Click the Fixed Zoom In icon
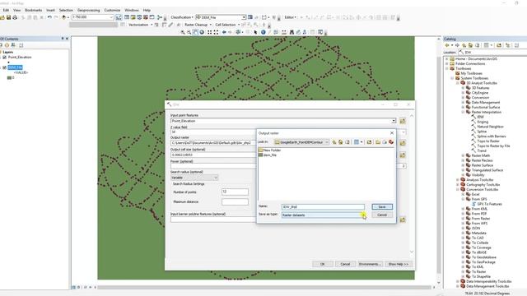This screenshot has width=527, height=296. [209, 32]
